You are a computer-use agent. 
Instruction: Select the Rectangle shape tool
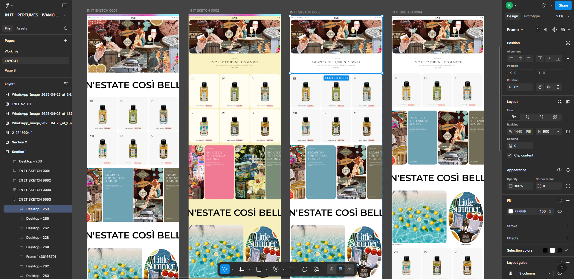(259, 269)
